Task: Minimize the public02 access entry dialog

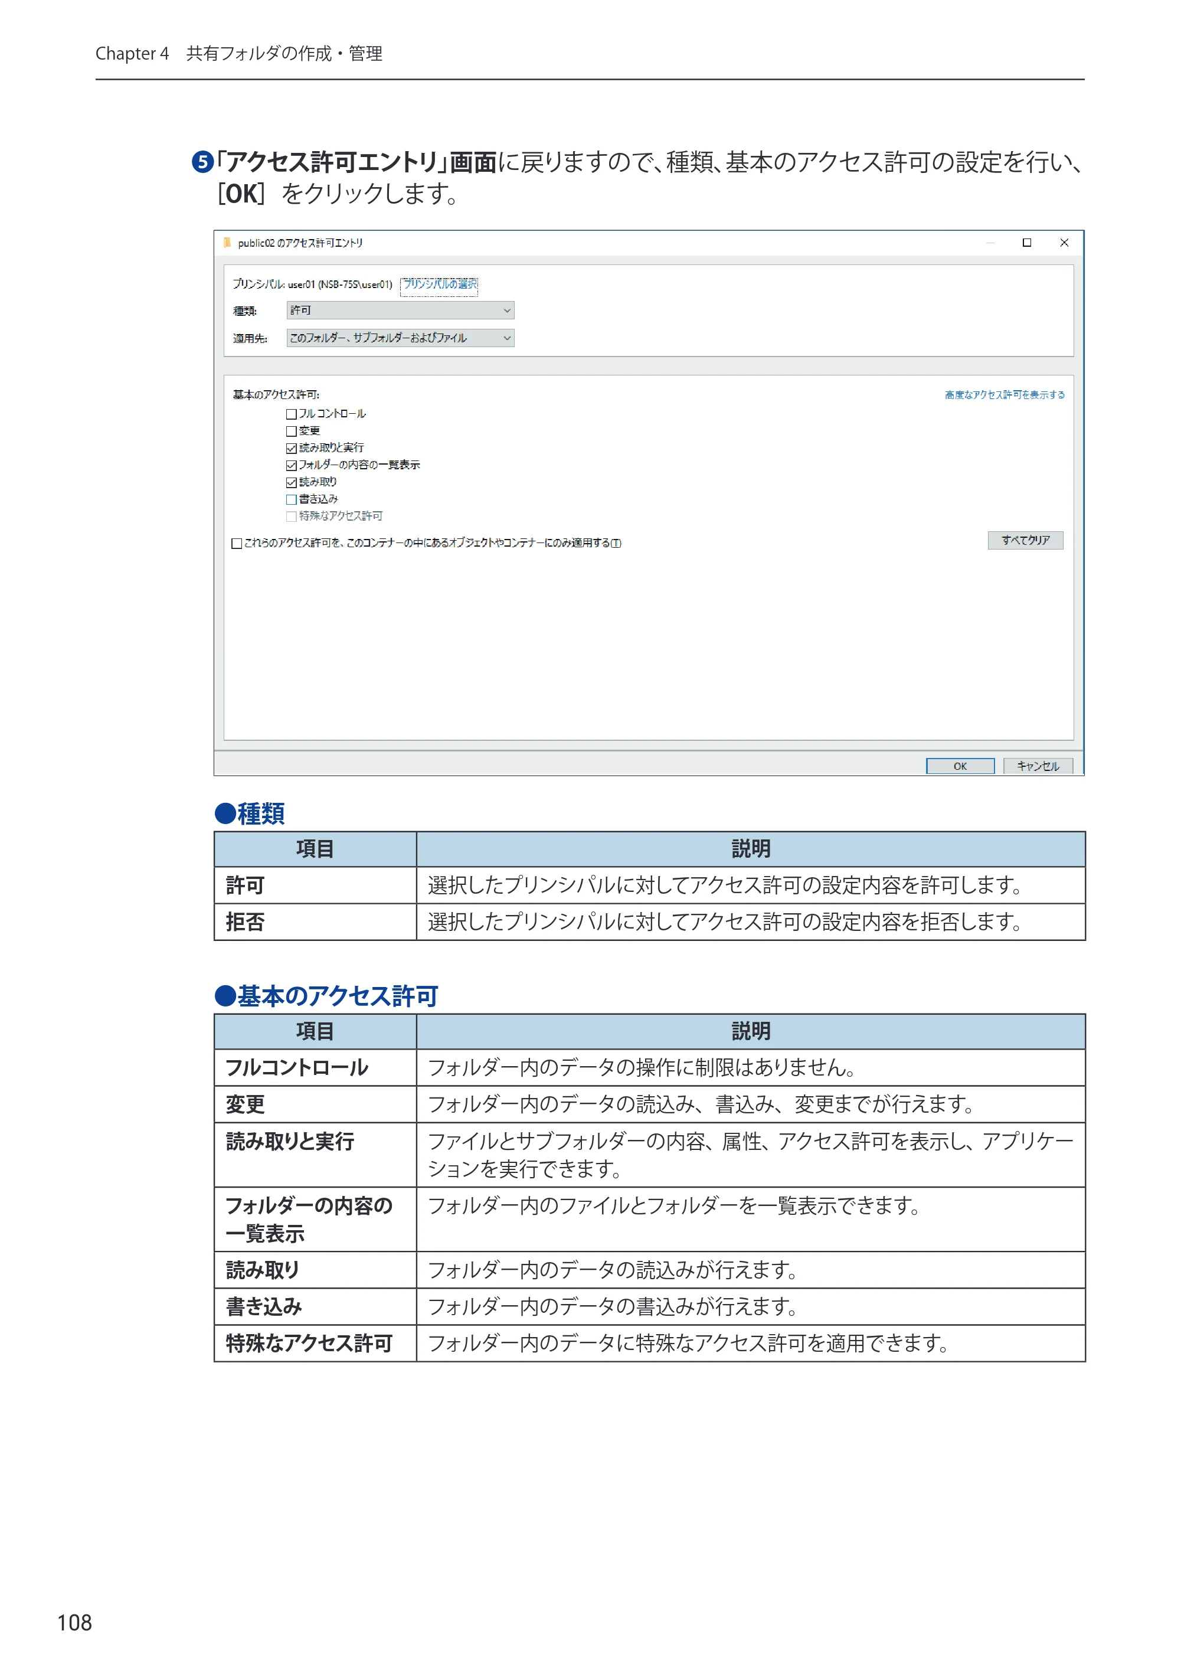Action: [x=990, y=243]
